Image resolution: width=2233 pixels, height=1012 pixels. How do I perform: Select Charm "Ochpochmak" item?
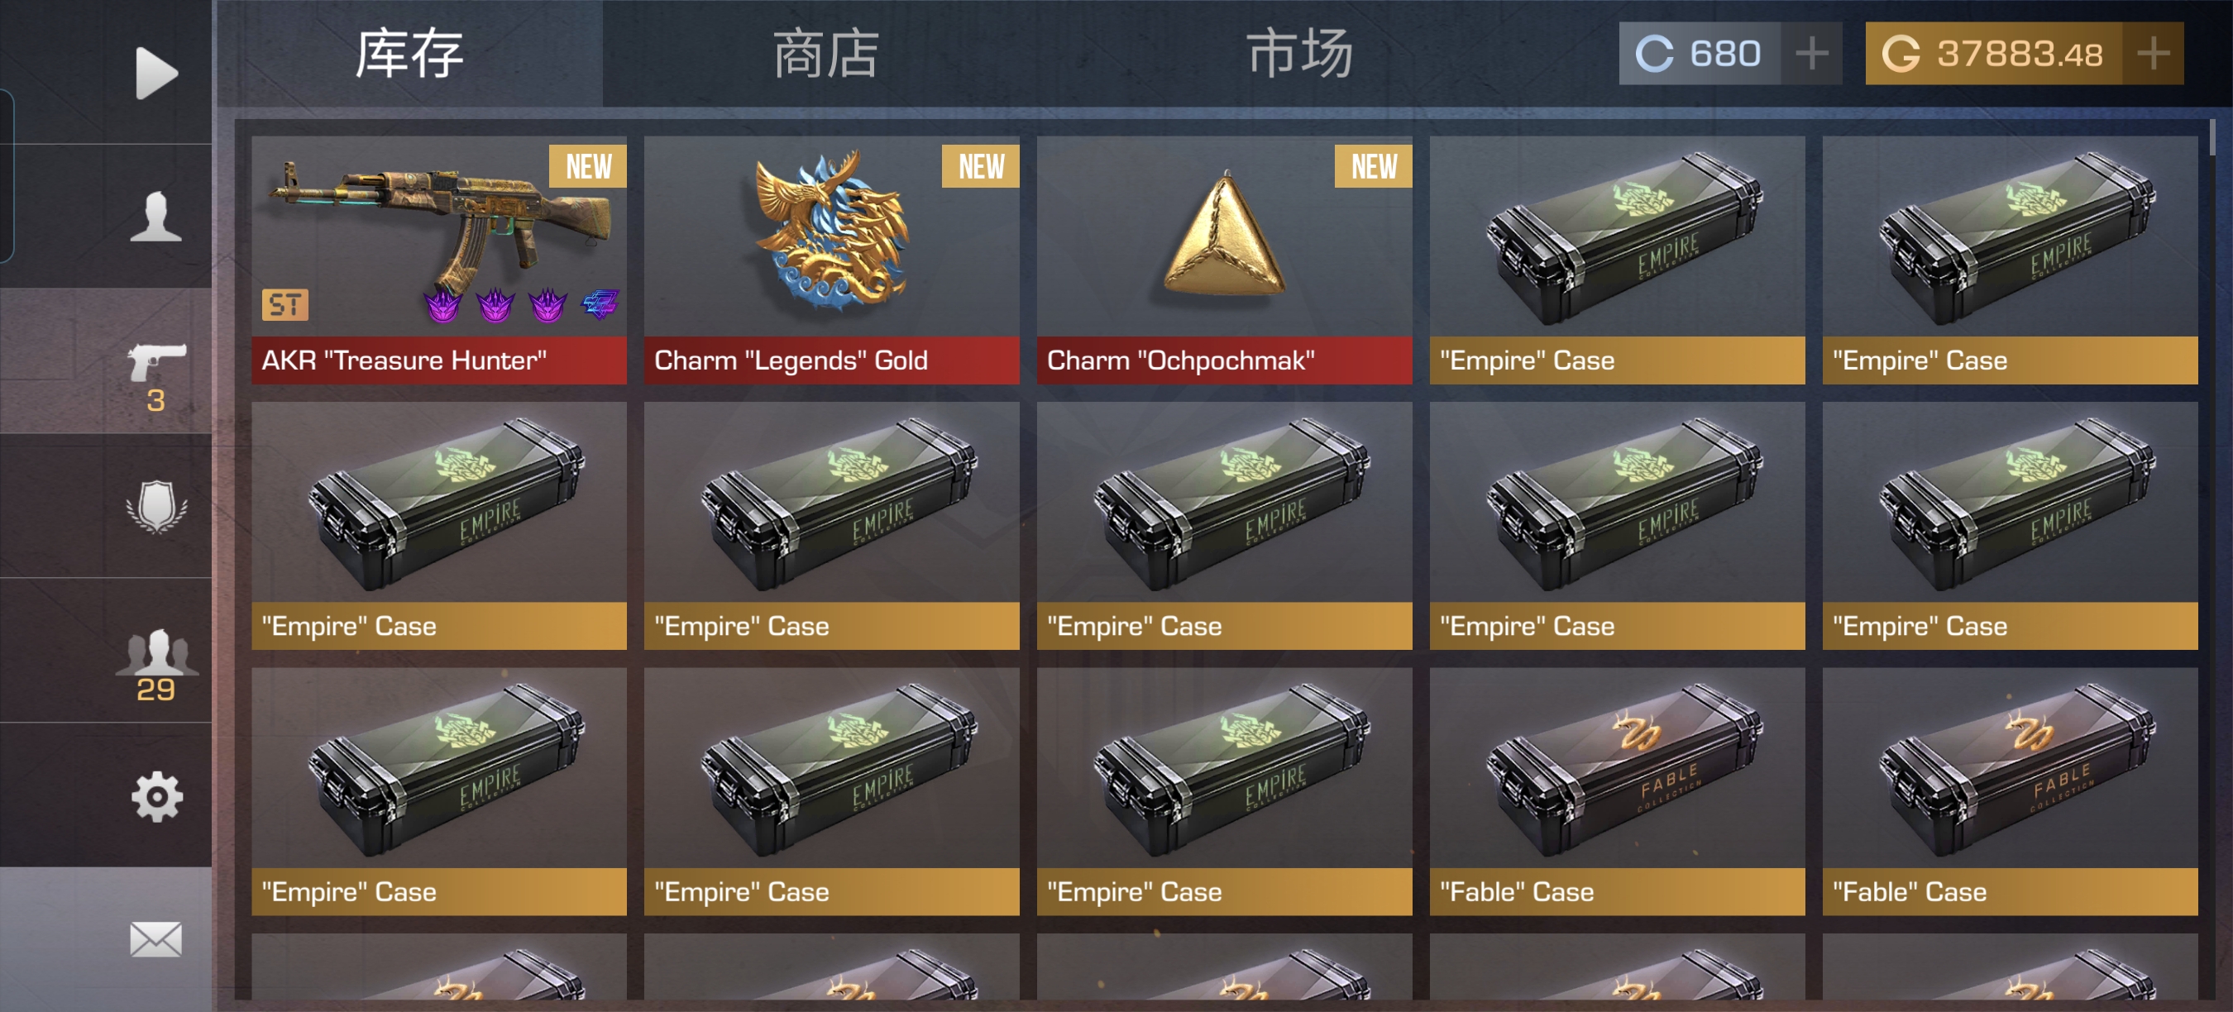coord(1224,260)
